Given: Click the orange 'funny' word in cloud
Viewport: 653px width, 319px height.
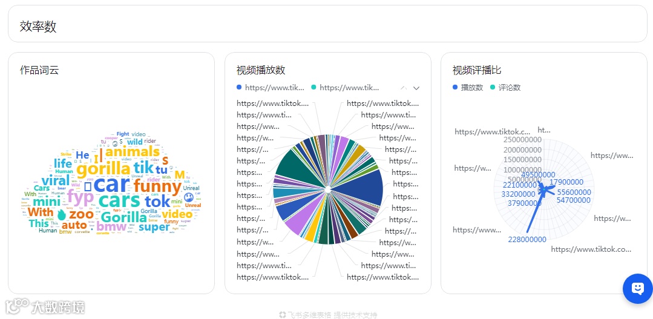Looking at the screenshot, I should point(157,186).
